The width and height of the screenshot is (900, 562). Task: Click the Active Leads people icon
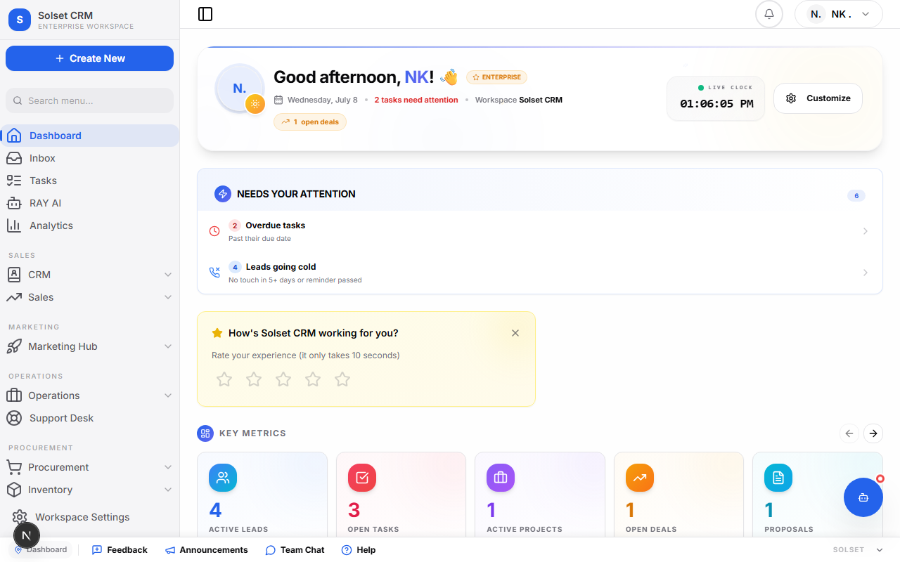[223, 478]
